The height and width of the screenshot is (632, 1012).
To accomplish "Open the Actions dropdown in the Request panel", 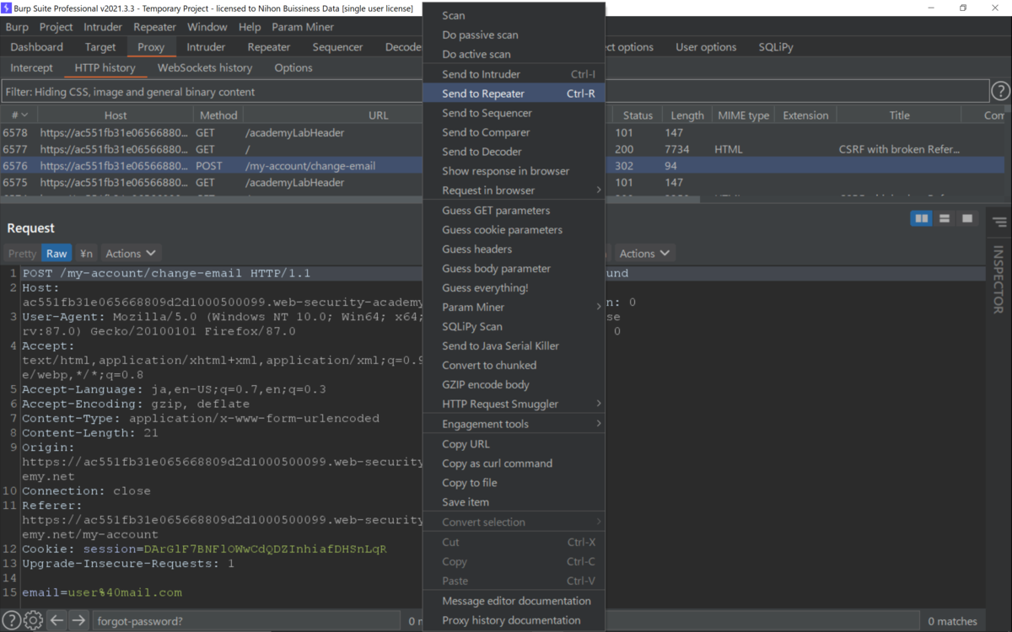I will [131, 253].
